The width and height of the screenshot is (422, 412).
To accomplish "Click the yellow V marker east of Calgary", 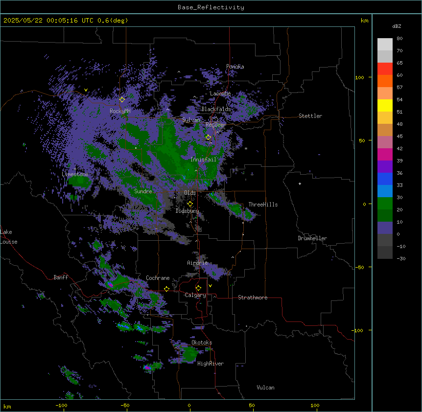I will pyautogui.click(x=210, y=286).
